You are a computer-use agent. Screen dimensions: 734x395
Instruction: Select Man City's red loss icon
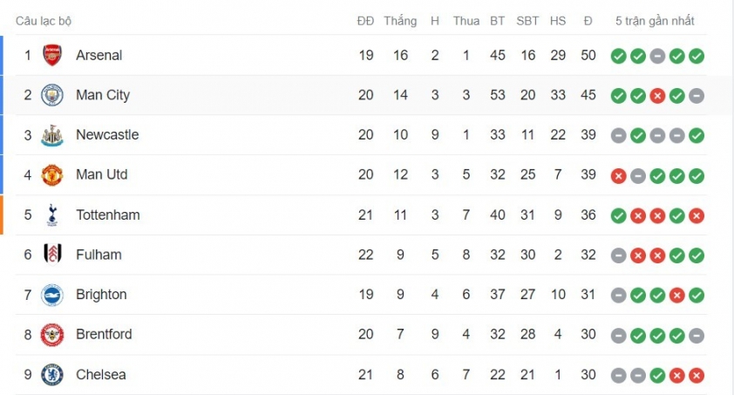coord(657,96)
